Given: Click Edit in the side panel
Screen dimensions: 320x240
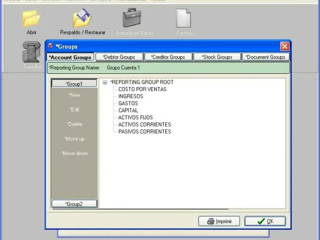Looking at the screenshot, I should [74, 110].
